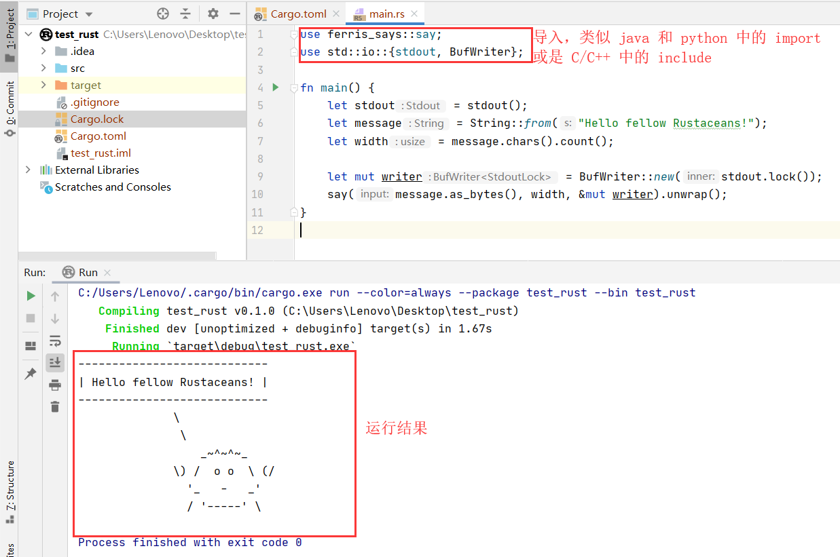Clear console with trash icon

pyautogui.click(x=55, y=406)
